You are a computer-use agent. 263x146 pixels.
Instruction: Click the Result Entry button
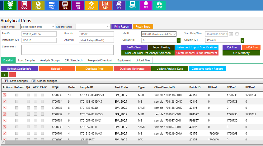(x=143, y=27)
